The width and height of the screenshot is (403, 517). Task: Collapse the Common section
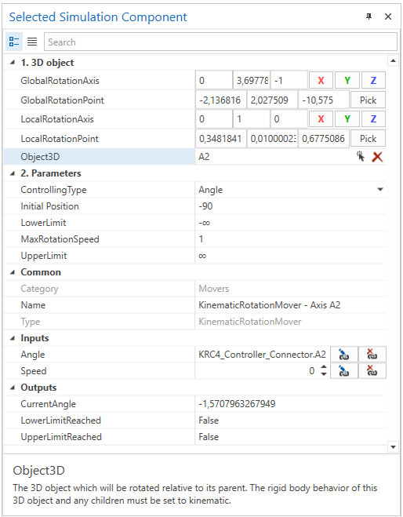point(13,272)
